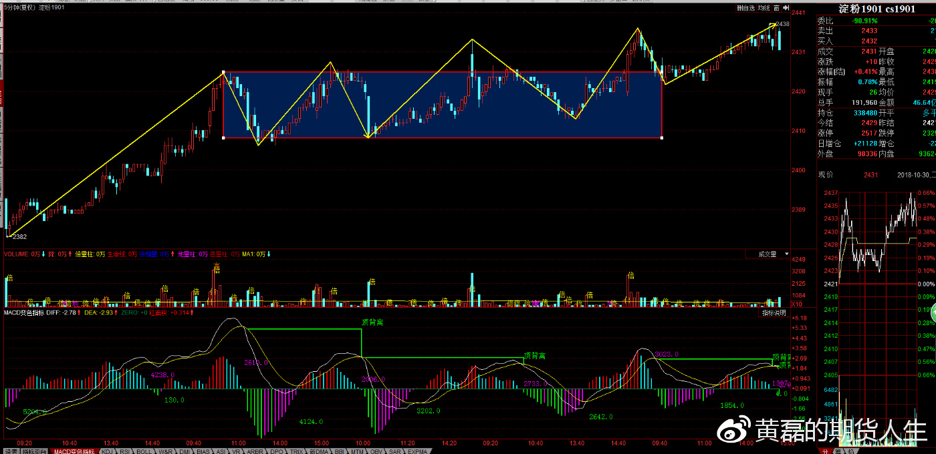
Task: Click the VOLUME: 0万 indicator label
Action: coord(22,254)
